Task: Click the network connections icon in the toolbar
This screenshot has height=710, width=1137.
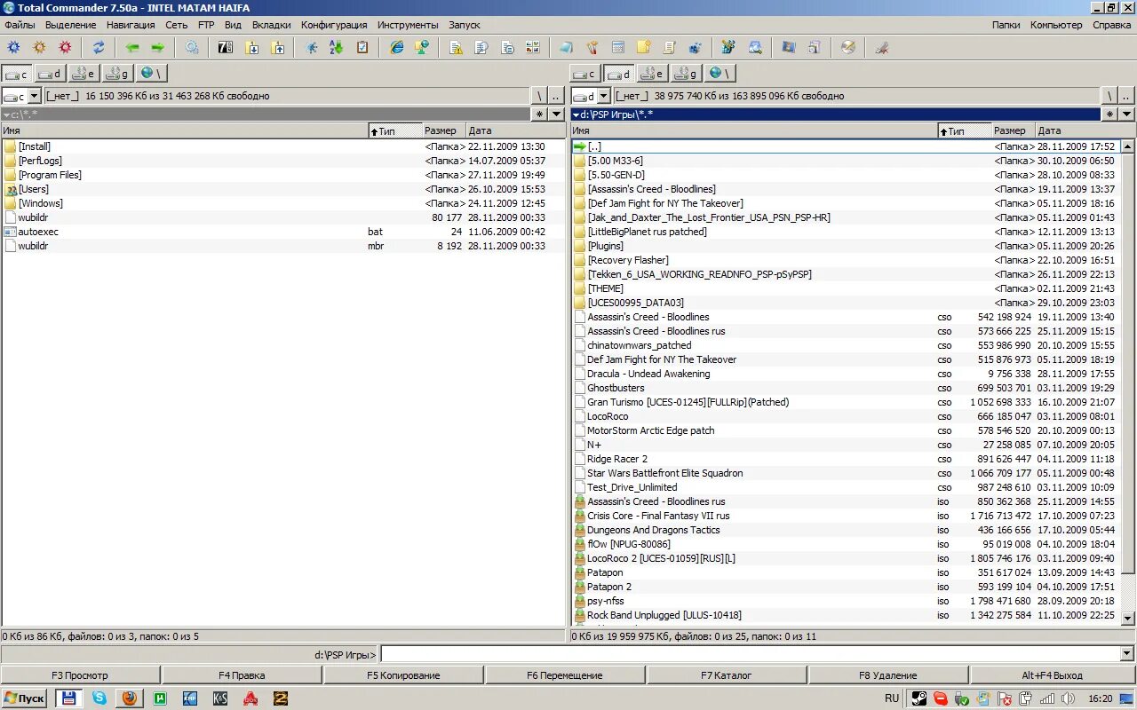Action: (422, 47)
